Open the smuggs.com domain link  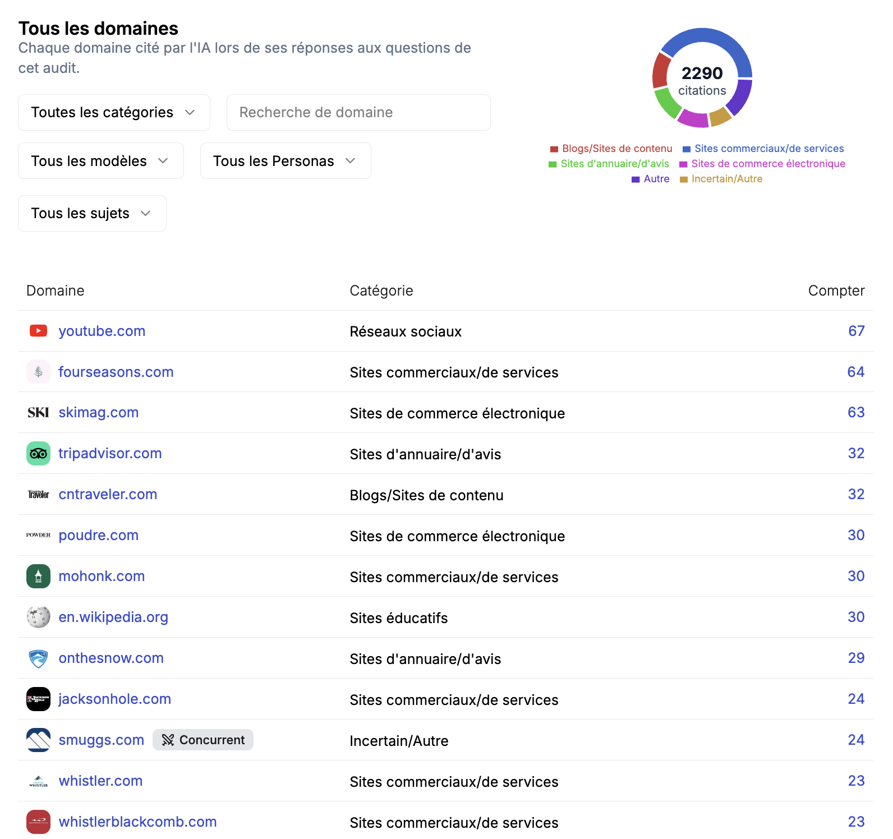[102, 740]
